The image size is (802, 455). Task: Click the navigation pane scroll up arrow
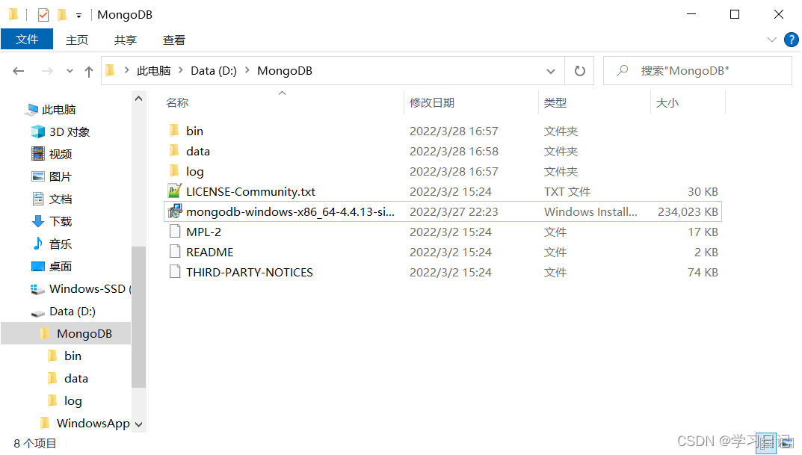138,99
